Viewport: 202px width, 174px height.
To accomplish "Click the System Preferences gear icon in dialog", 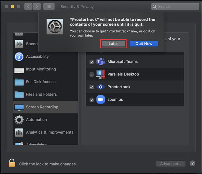I will 55,27.
